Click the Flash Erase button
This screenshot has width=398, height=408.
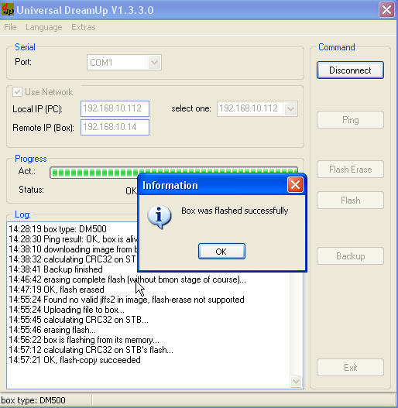pos(350,170)
